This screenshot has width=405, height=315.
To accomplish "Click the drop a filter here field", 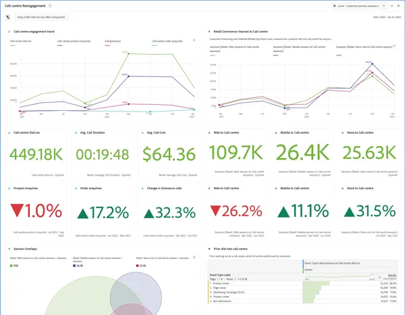I will [x=42, y=18].
